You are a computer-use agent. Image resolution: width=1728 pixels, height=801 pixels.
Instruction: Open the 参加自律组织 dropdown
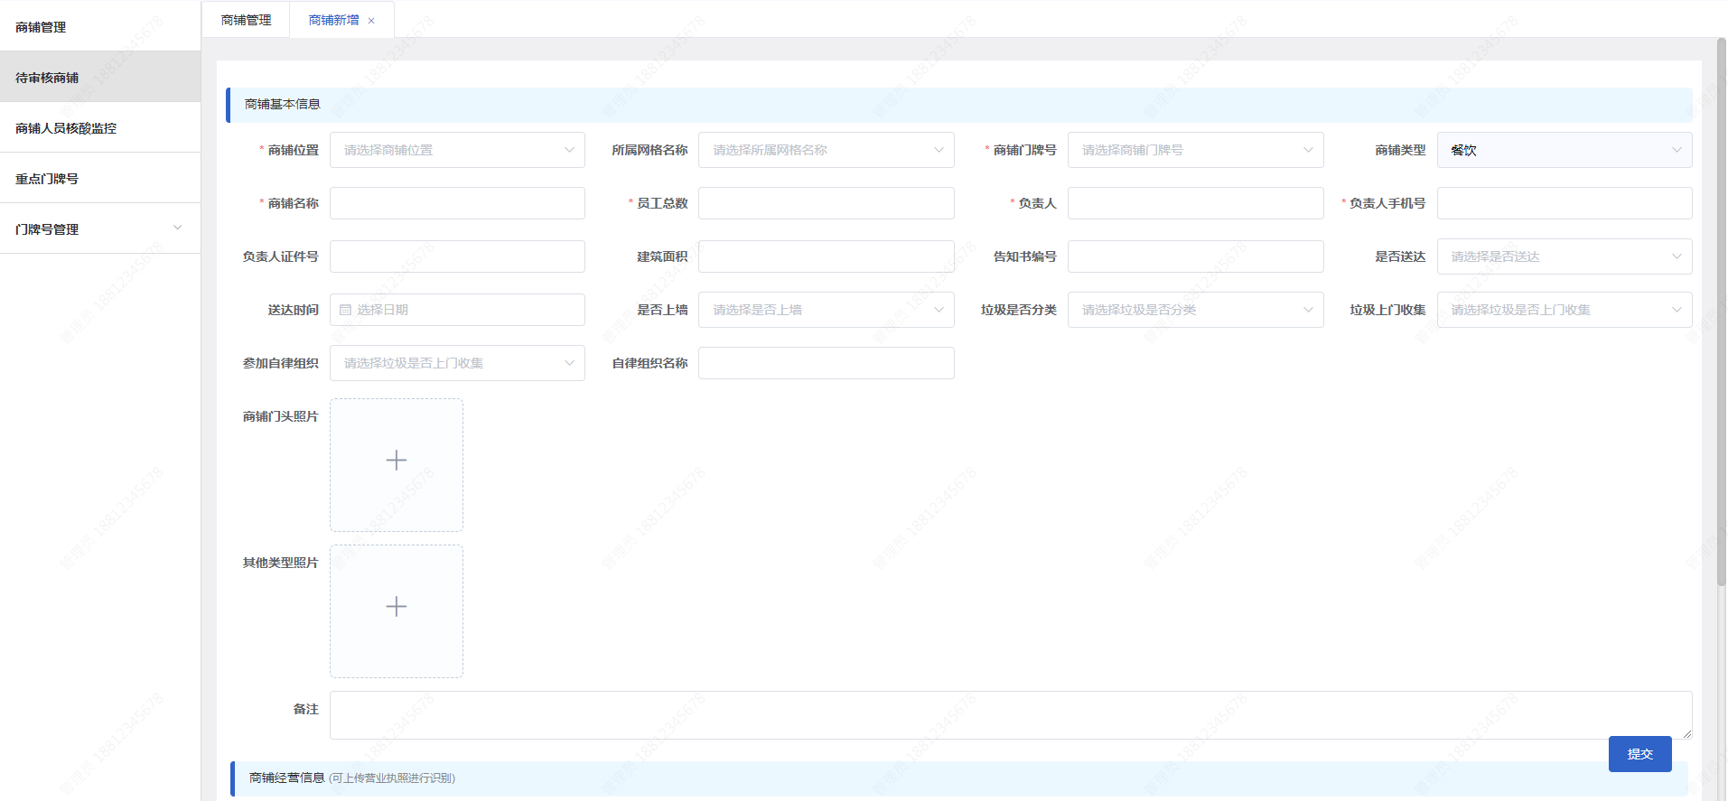pyautogui.click(x=457, y=363)
